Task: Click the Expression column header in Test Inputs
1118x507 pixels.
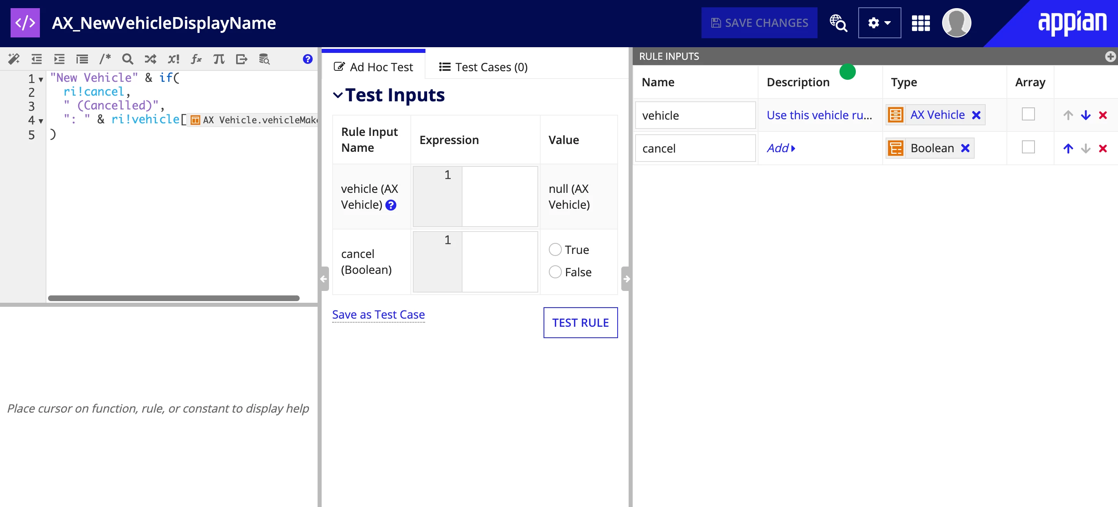Action: tap(449, 140)
